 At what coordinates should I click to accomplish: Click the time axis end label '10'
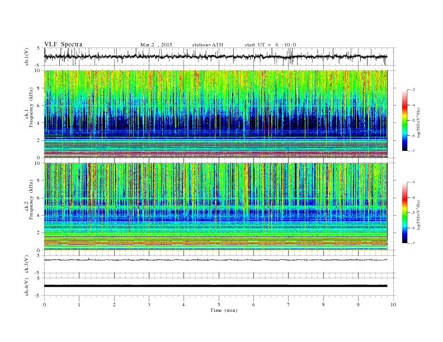coord(393,305)
